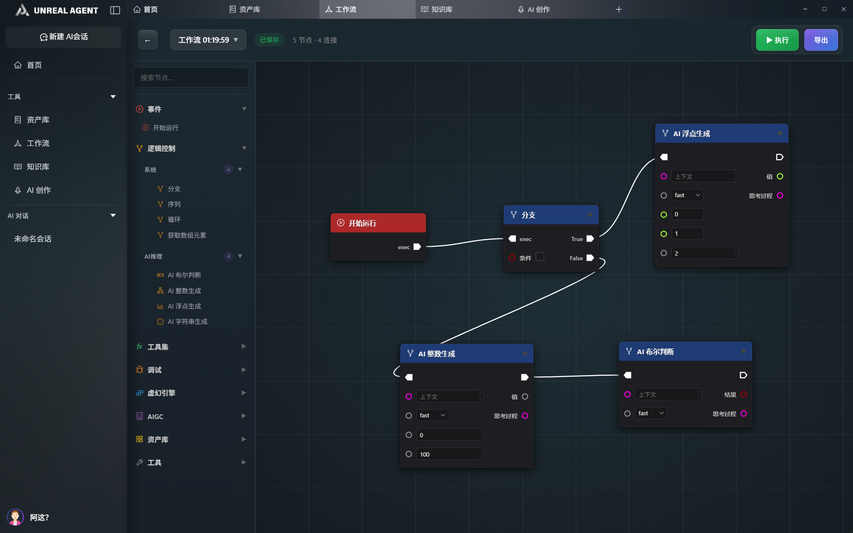Viewport: 853px width, 533px height.
Task: Click the user avatar icon
Action: [15, 517]
